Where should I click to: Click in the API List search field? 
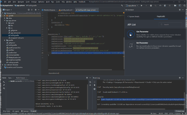pyautogui.click(x=170, y=24)
